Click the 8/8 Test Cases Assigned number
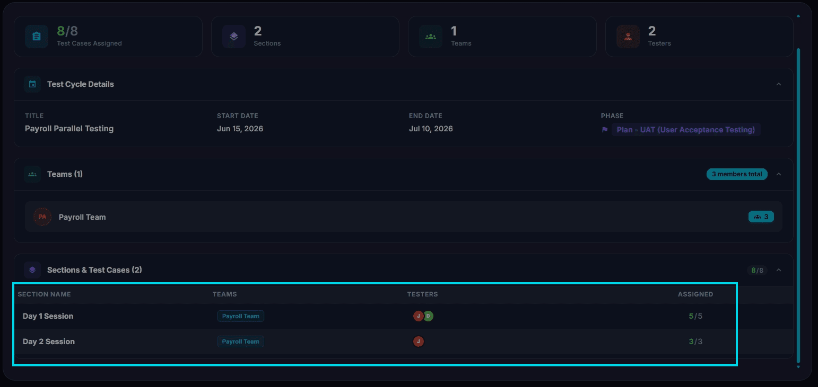Screen dimensions: 818x387 coord(67,31)
